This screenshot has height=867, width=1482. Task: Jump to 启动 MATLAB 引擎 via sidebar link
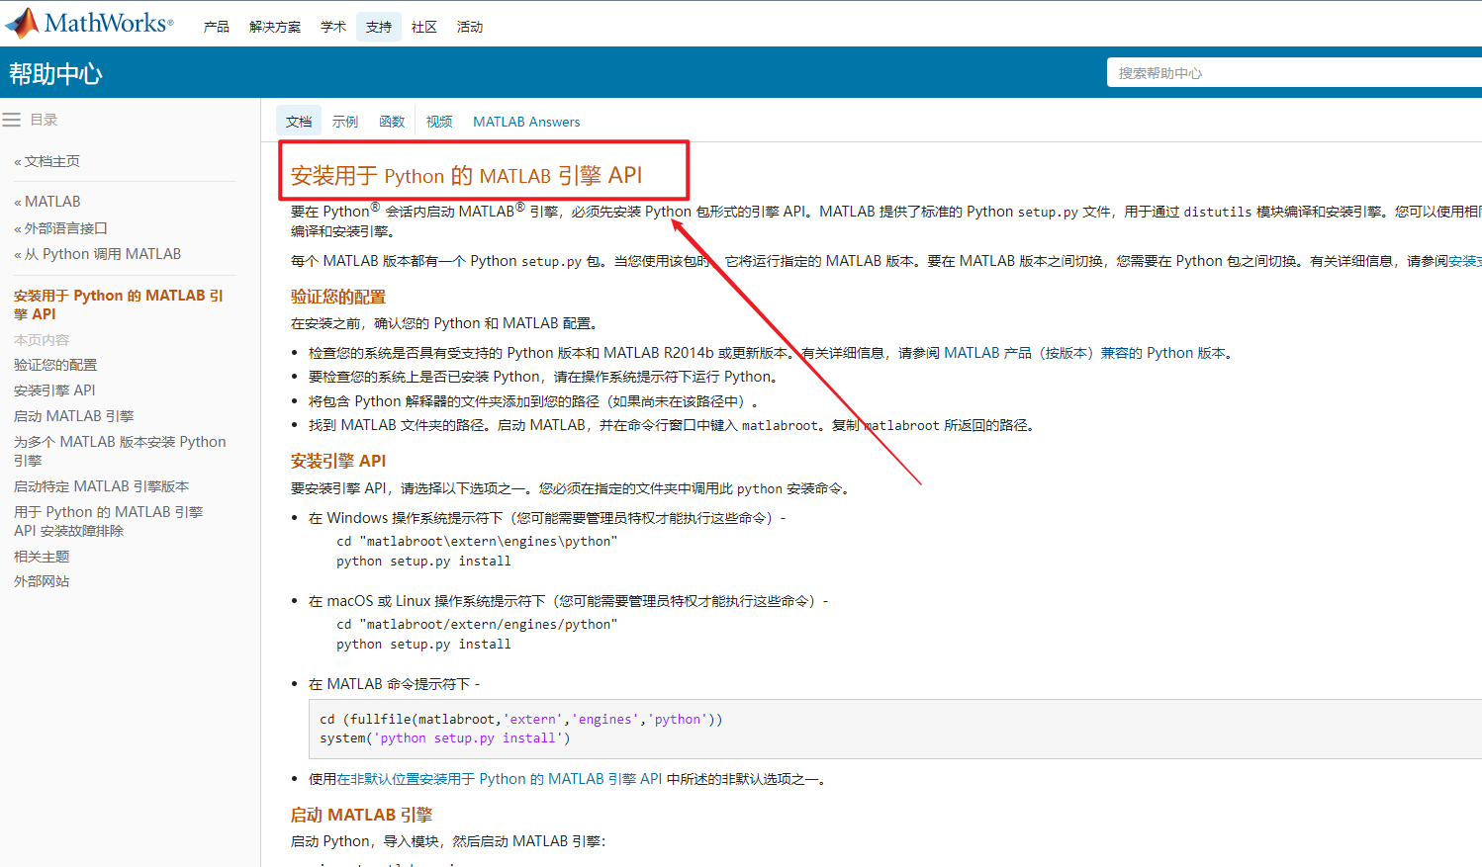point(74,416)
